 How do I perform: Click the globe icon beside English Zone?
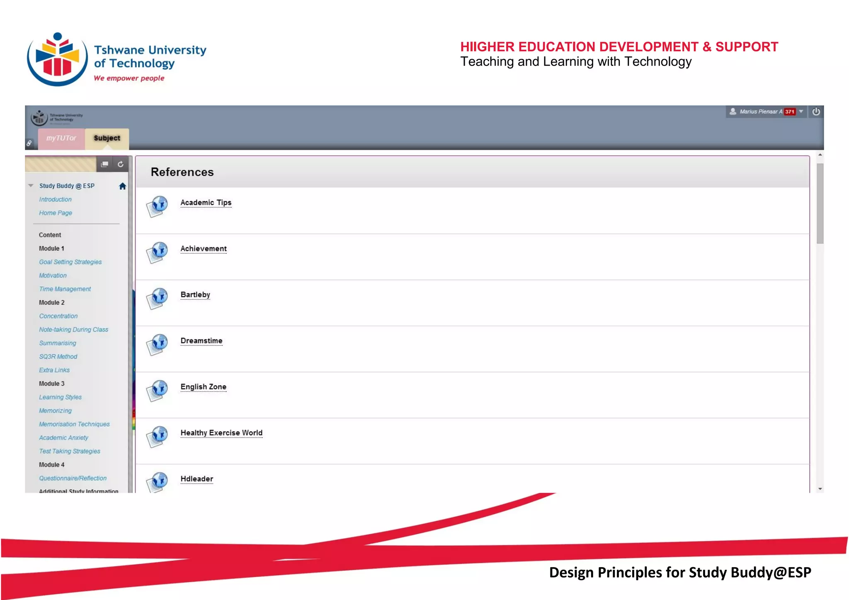pyautogui.click(x=157, y=391)
